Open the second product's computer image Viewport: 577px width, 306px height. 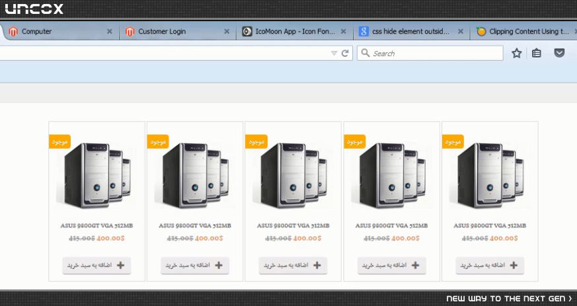[x=195, y=176]
